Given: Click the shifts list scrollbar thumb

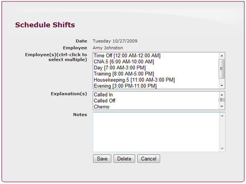Looking at the screenshot, I should click(x=222, y=69).
